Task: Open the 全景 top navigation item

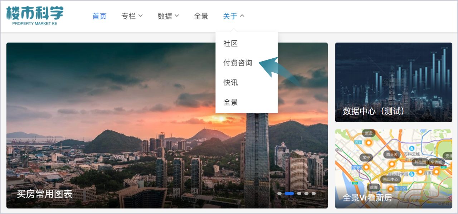Action: 201,16
